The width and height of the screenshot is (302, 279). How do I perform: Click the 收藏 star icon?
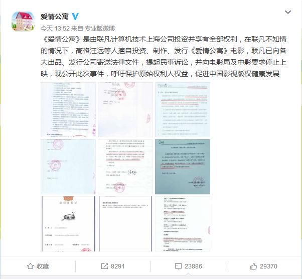click(30, 266)
